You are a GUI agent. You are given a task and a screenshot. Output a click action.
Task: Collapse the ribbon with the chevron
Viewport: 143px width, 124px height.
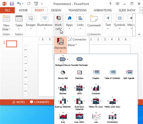139,34
